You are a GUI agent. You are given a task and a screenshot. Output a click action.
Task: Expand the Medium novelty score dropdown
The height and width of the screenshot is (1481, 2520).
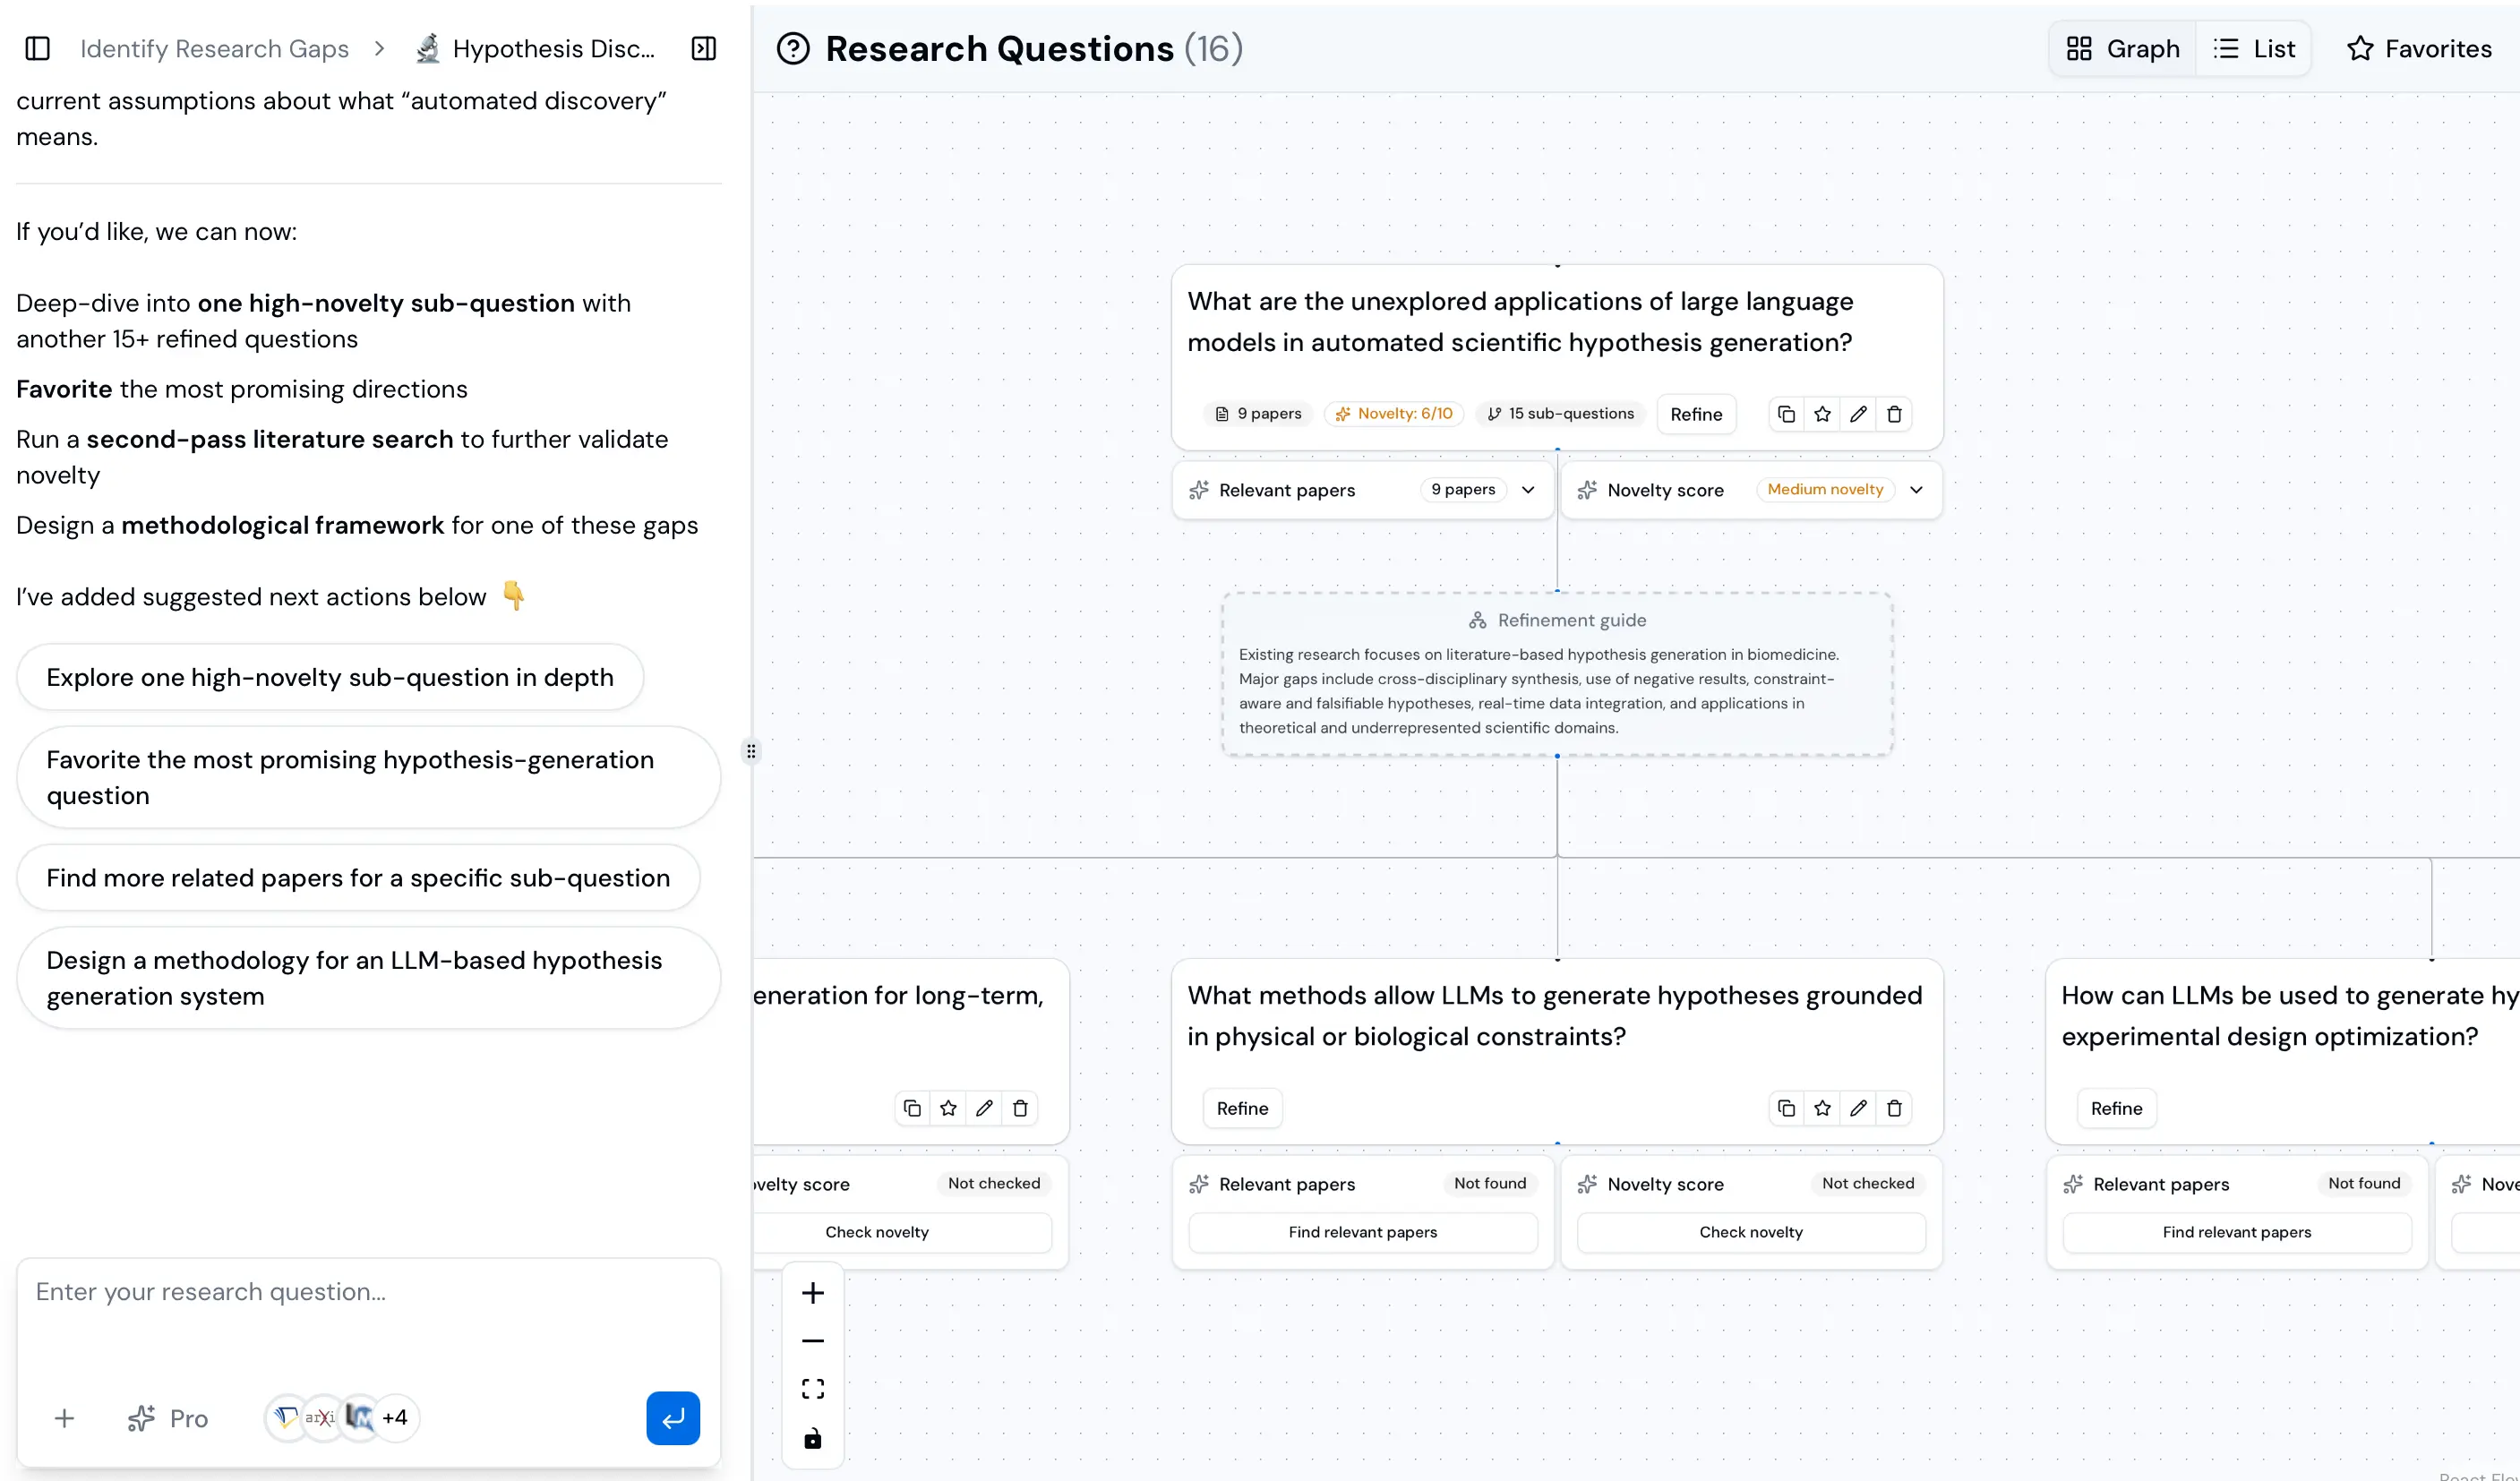point(1917,490)
